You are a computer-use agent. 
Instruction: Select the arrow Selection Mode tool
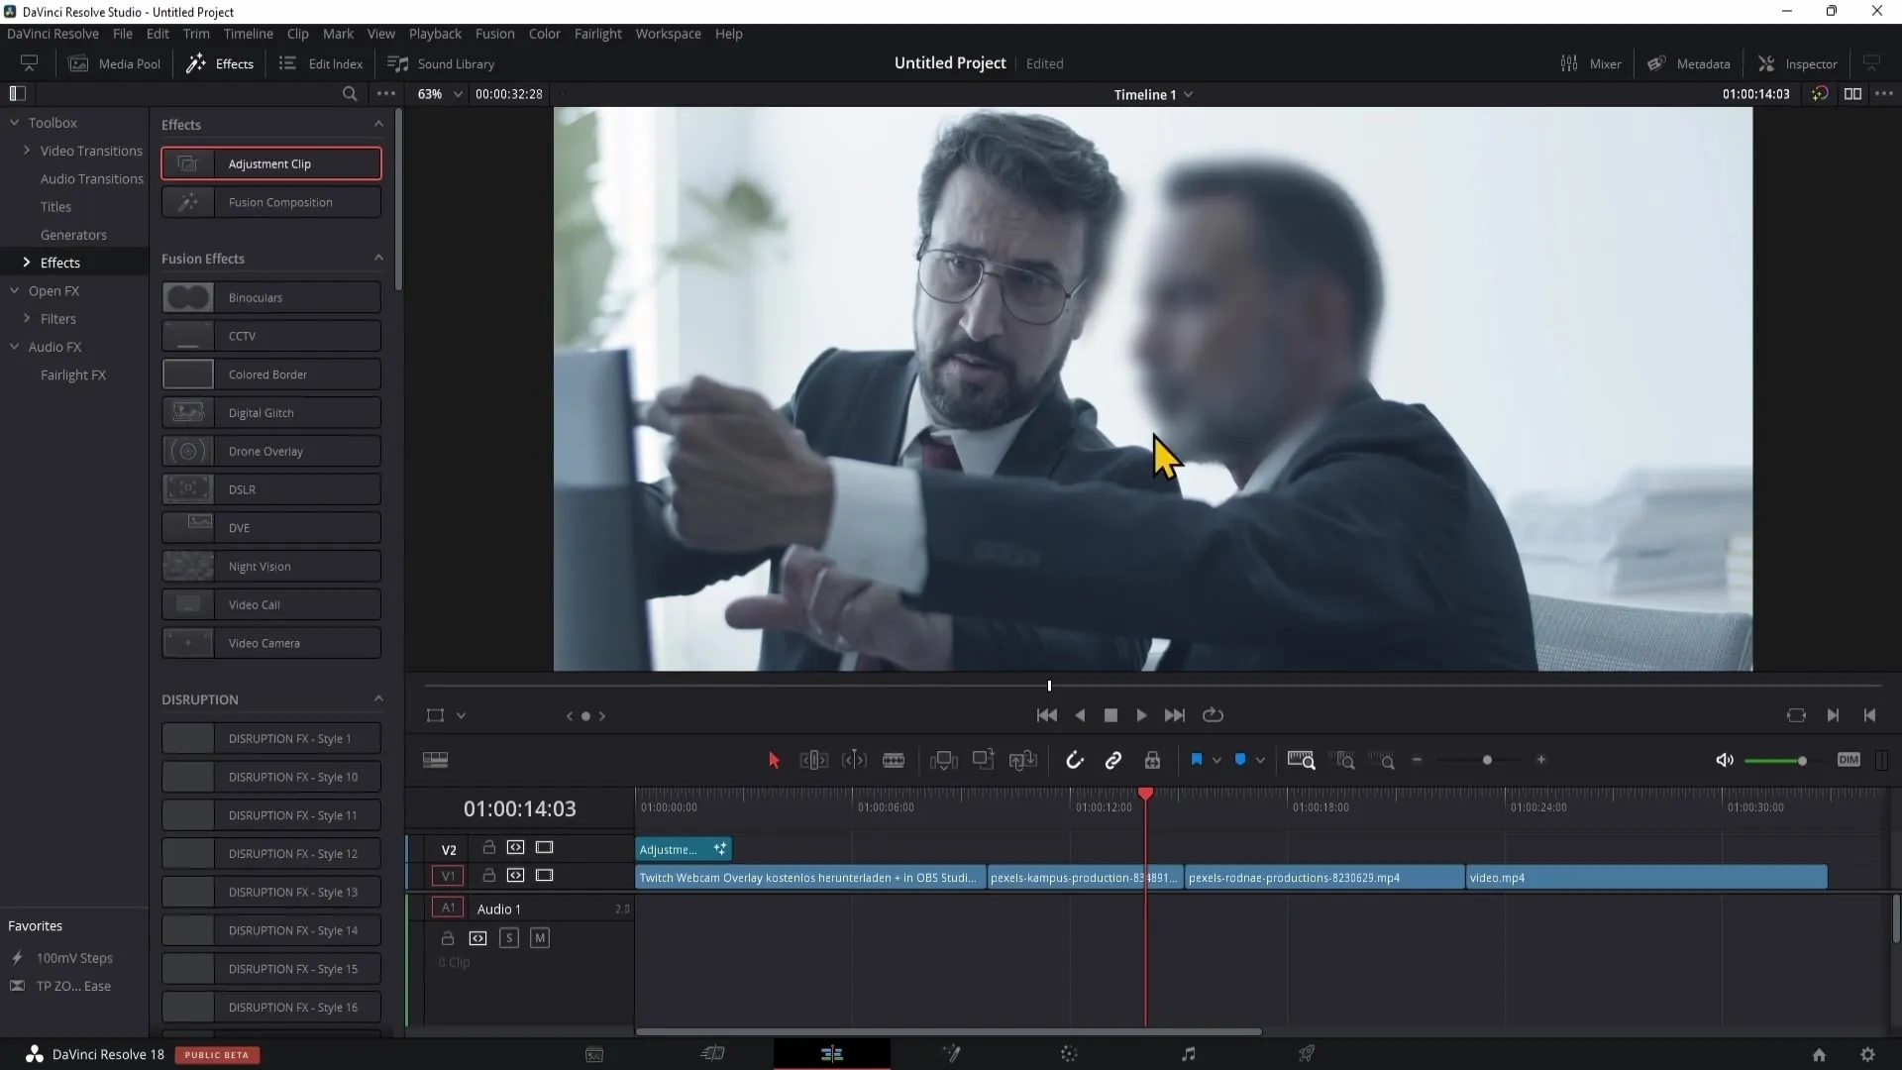(x=774, y=760)
